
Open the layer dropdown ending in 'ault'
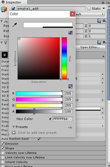[x=90, y=14]
